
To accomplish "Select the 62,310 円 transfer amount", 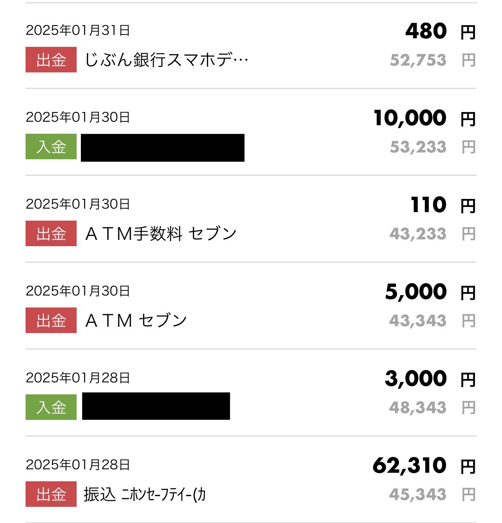I will 410,466.
